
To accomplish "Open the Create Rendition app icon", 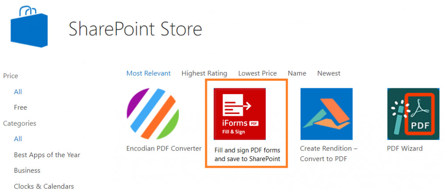I will point(326,114).
